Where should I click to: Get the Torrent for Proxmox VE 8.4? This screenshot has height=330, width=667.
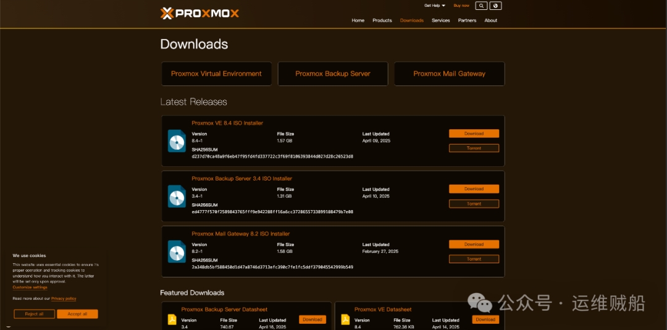pyautogui.click(x=474, y=148)
